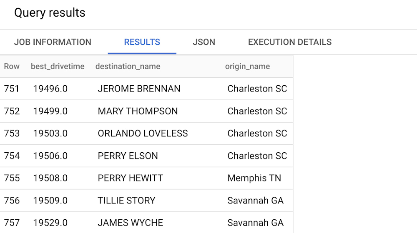Select the PERRY HEWITT destination cell

(x=130, y=178)
